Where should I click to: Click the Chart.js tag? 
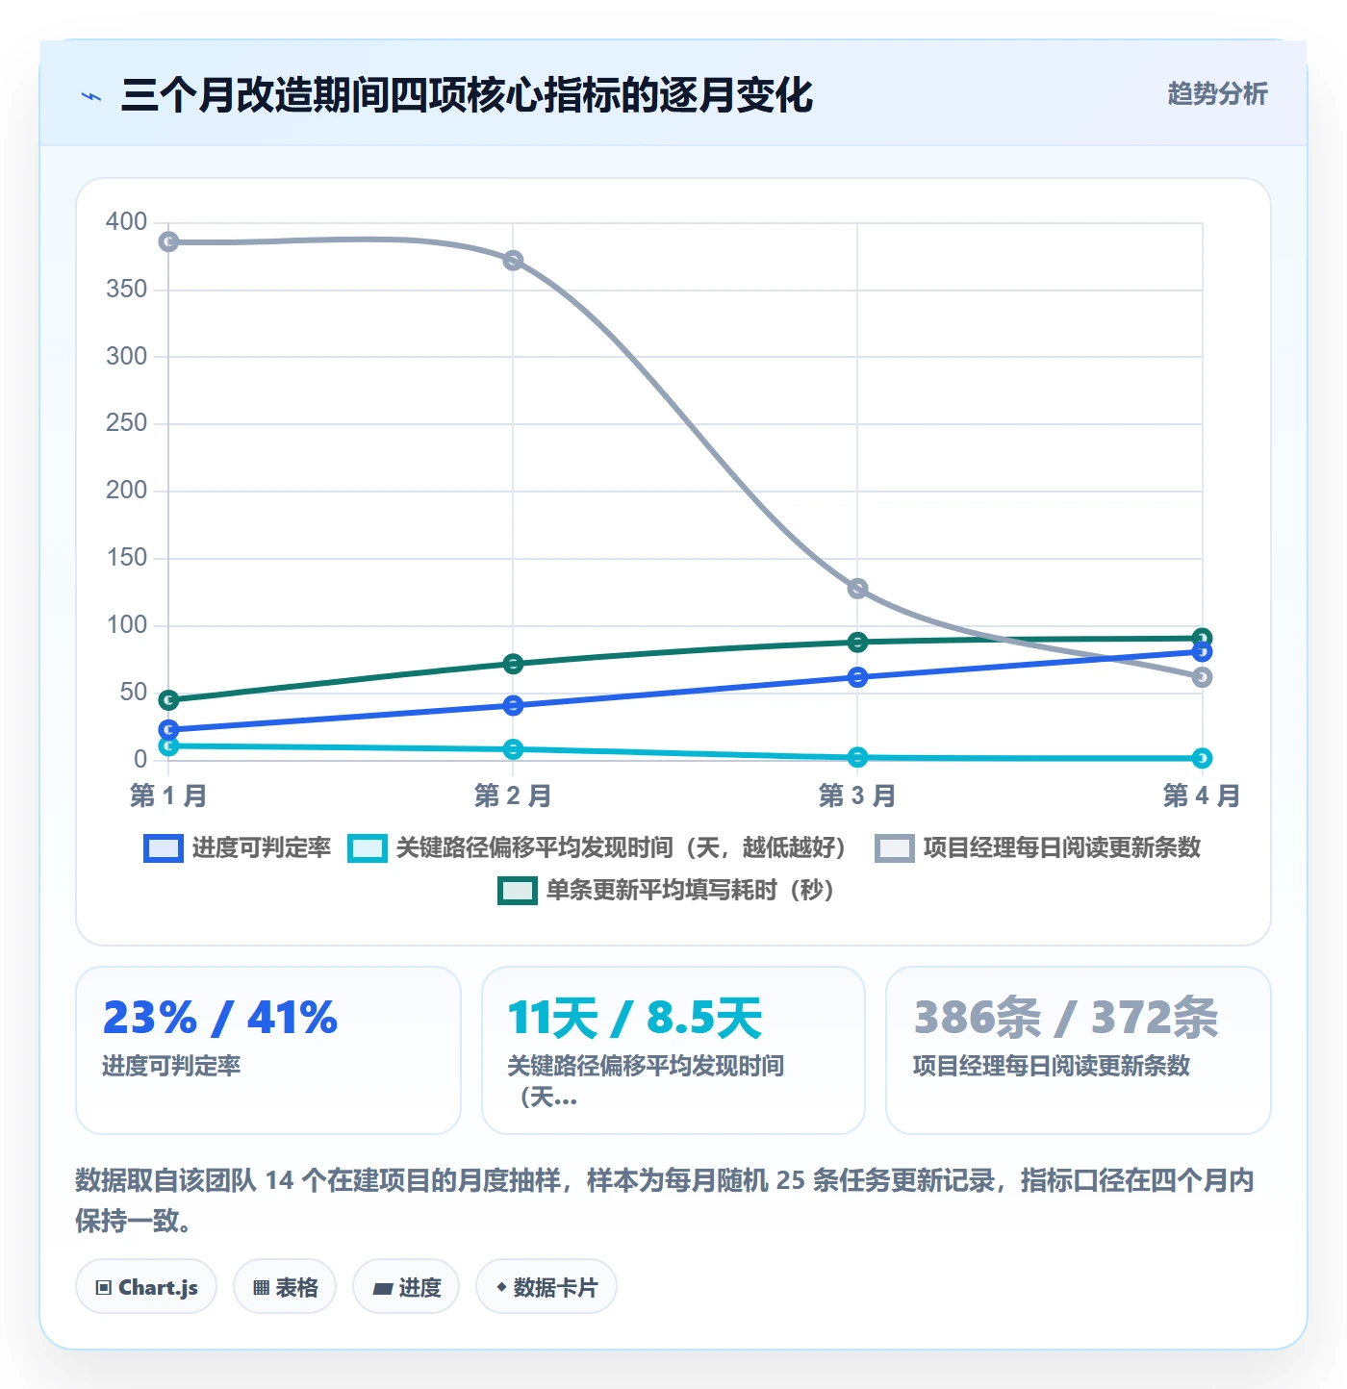(146, 1287)
